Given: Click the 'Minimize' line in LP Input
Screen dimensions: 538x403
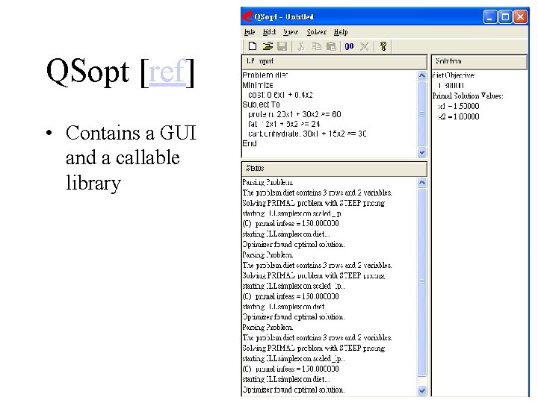Looking at the screenshot, I should coord(258,85).
